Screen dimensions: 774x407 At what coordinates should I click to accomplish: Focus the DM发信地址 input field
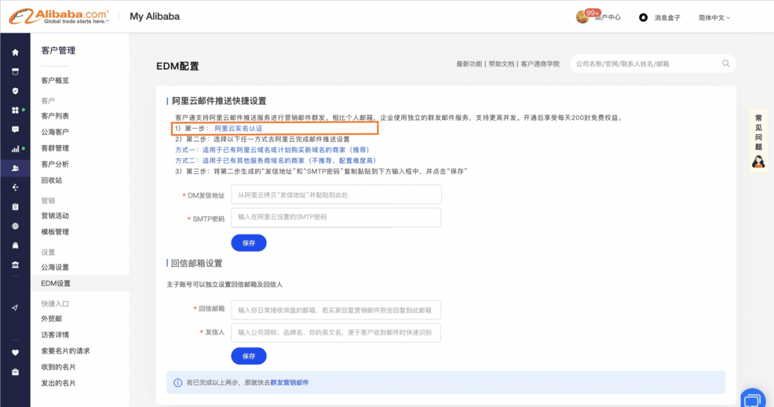(336, 195)
